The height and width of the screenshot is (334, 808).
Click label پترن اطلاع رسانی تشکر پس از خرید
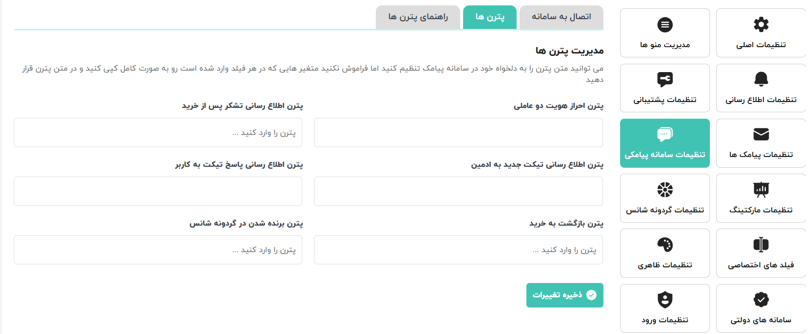coord(242,105)
